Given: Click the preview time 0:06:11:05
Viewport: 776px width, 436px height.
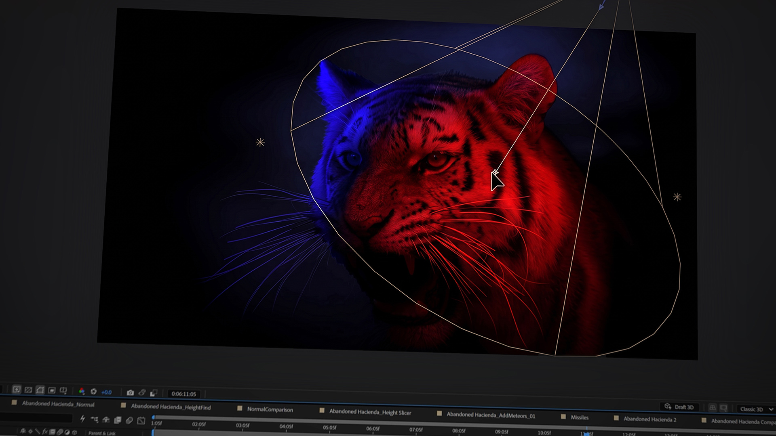Looking at the screenshot, I should point(183,394).
